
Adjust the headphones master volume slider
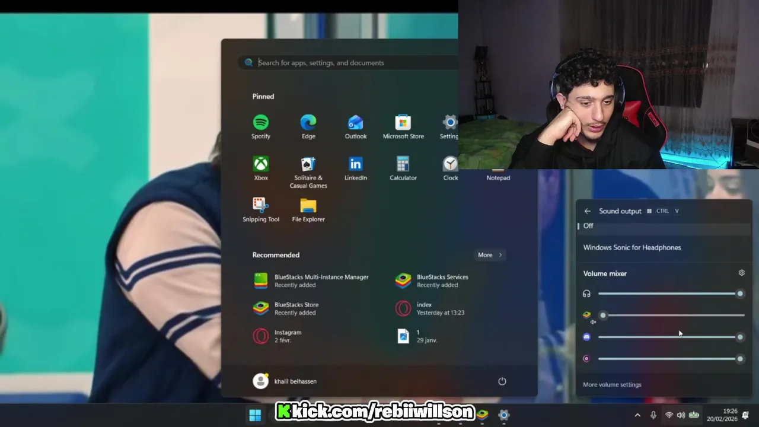pos(671,294)
